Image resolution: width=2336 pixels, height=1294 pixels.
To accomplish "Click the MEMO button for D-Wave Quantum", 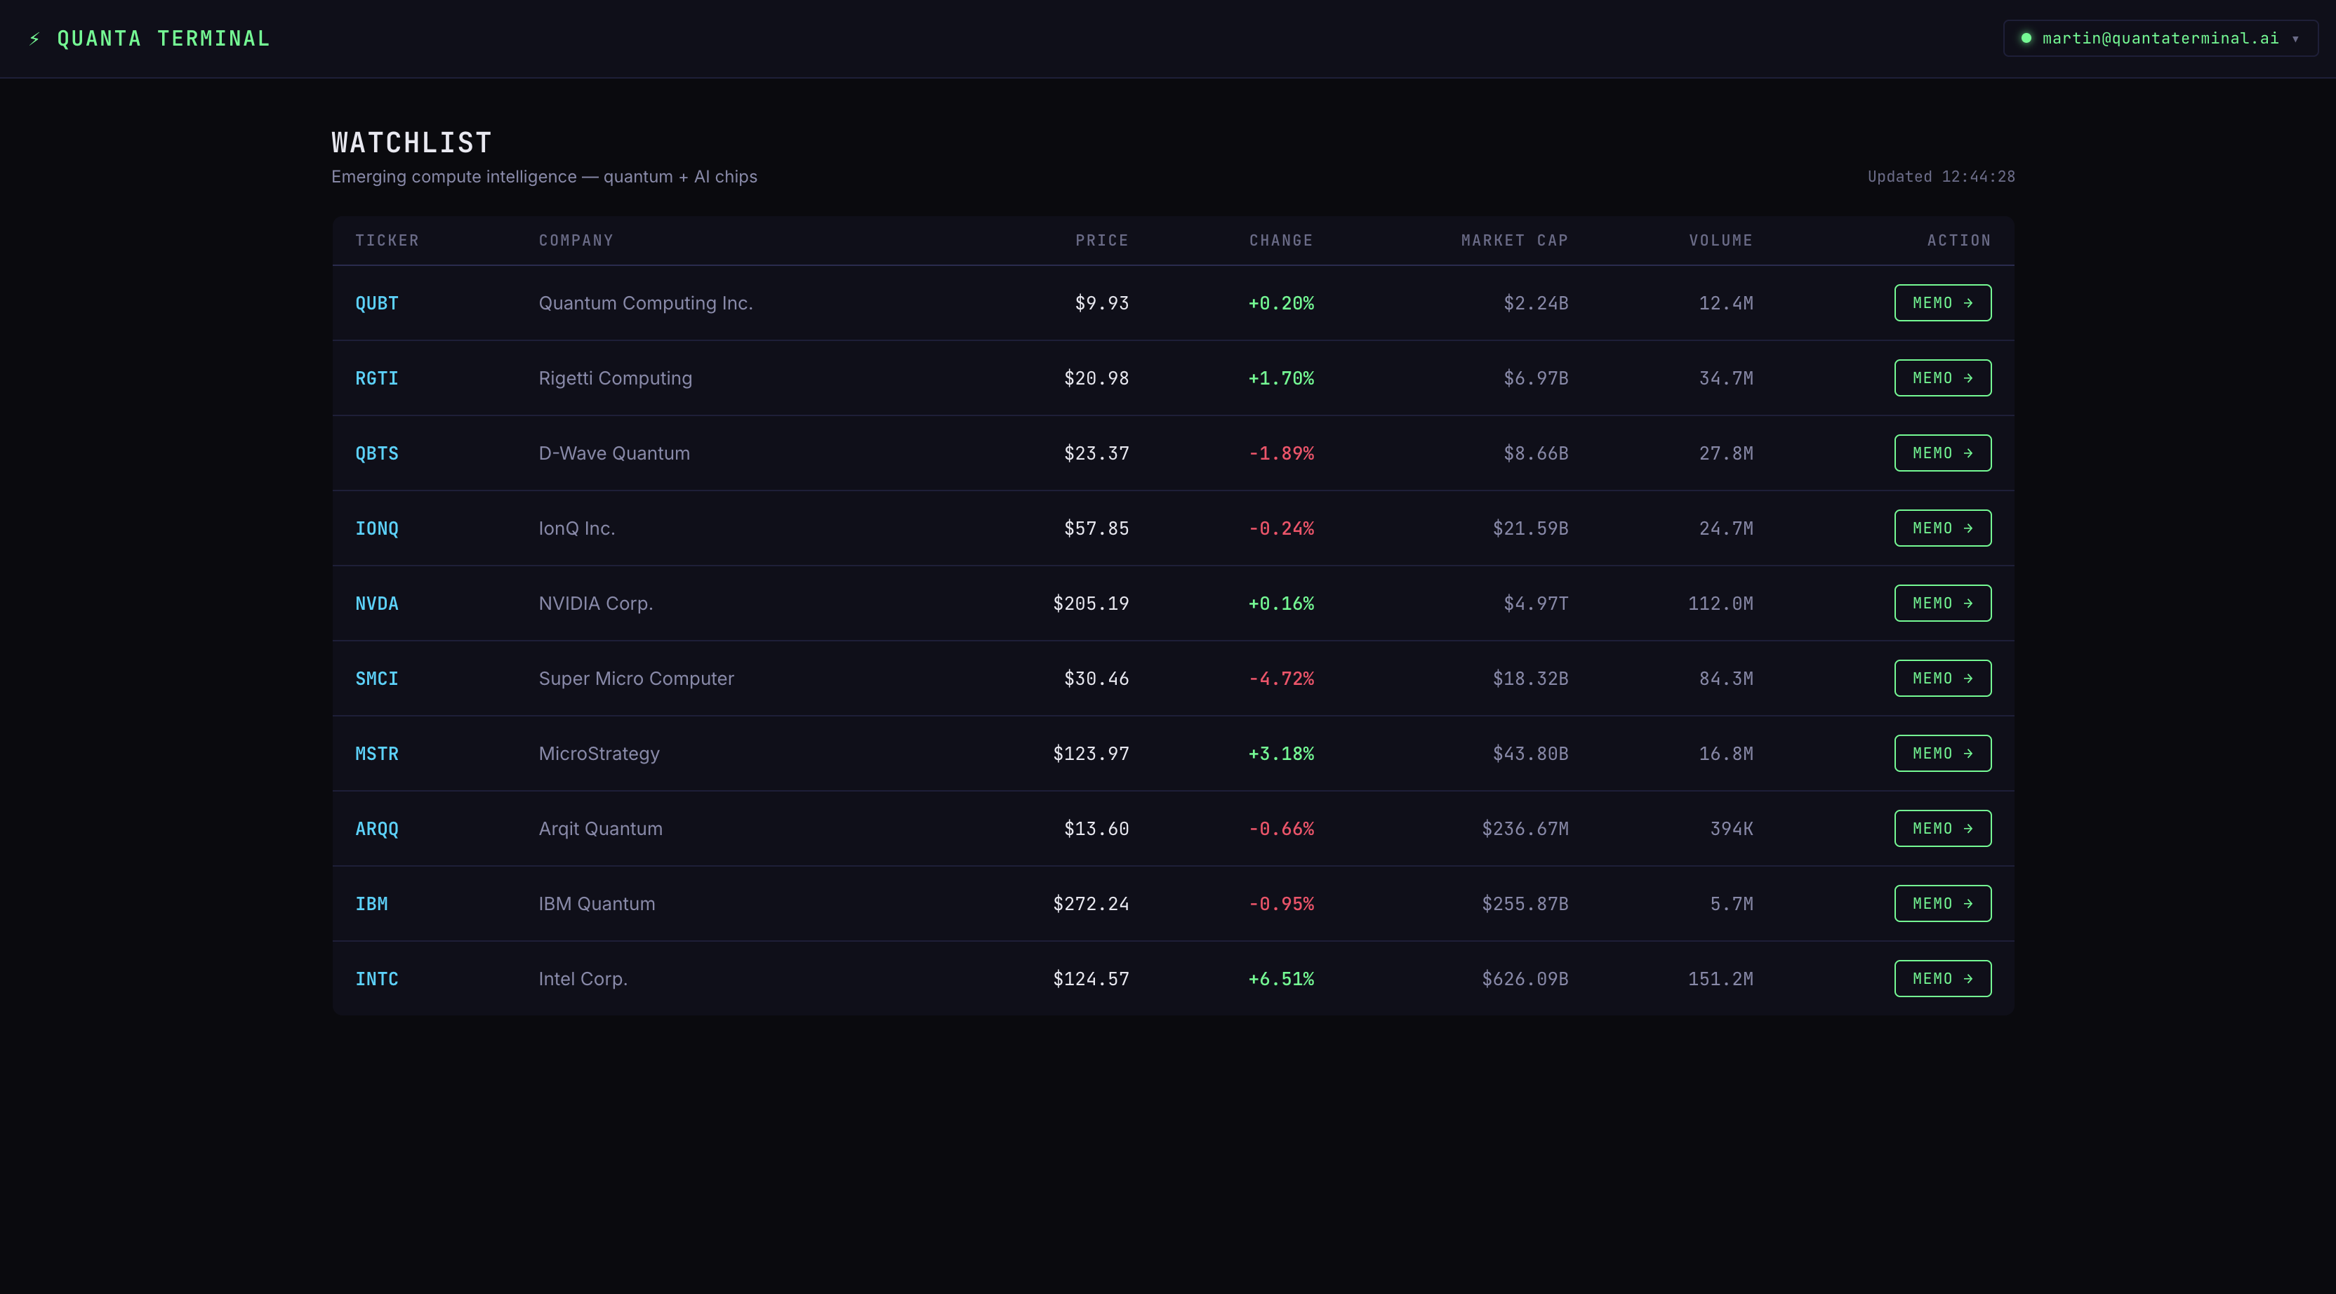I will 1942,453.
